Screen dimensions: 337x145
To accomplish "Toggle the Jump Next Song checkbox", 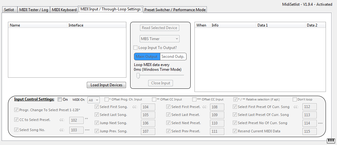I will 97,123.
